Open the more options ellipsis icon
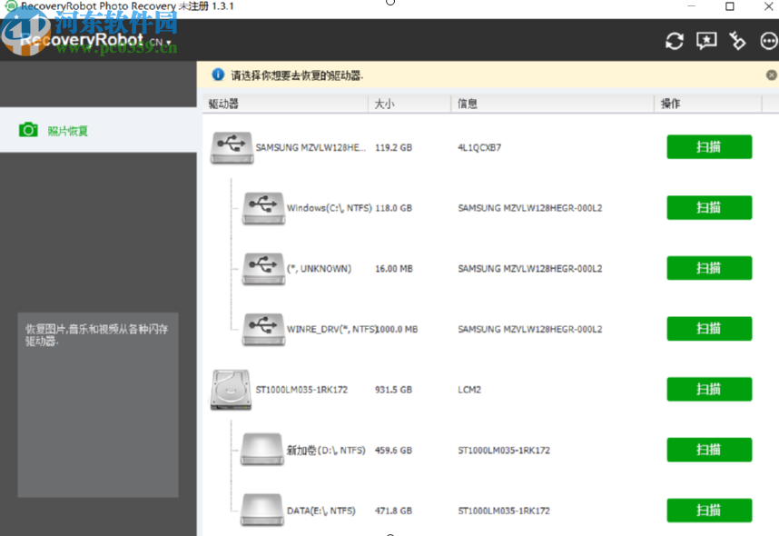Screen dimensions: 779x536 click(x=769, y=41)
